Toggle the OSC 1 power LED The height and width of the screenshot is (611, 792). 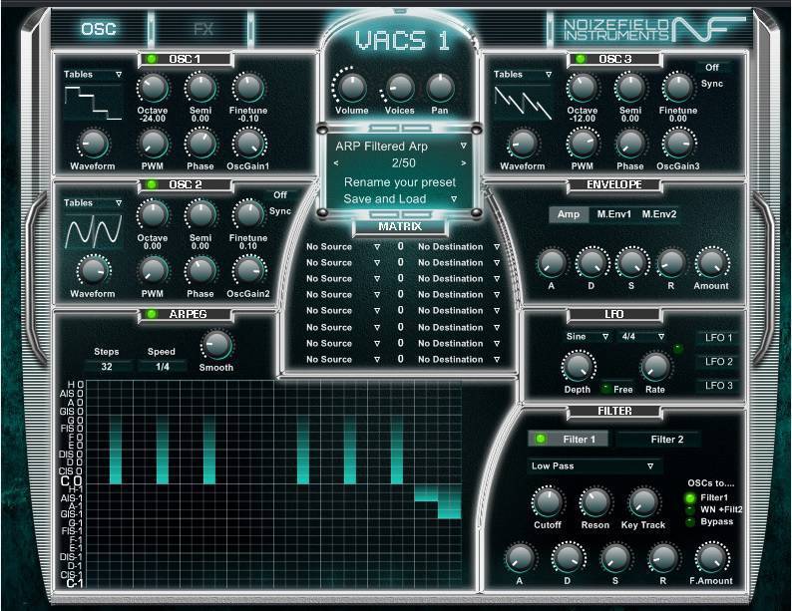[152, 59]
